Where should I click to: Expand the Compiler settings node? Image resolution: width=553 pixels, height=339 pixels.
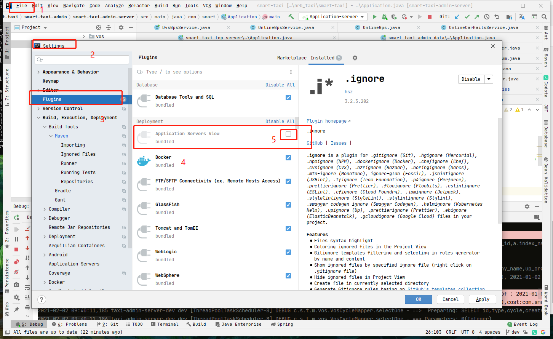tap(45, 209)
